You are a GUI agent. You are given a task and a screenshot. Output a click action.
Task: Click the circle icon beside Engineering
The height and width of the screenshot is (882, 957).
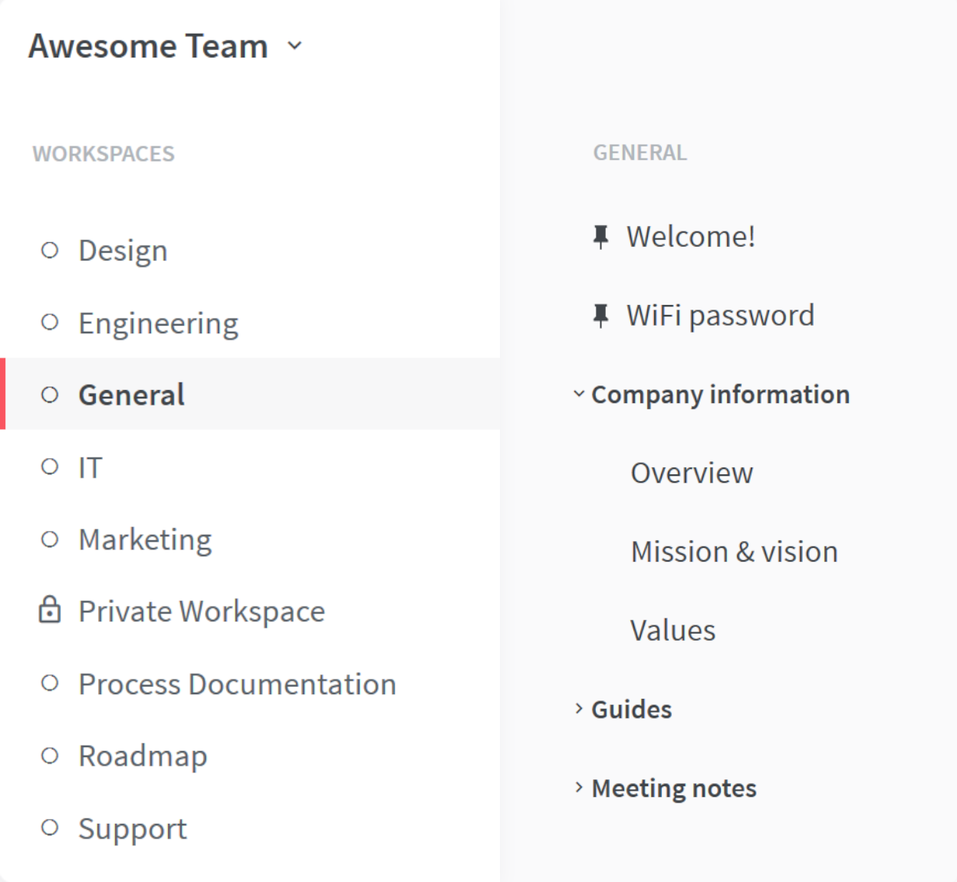50,323
